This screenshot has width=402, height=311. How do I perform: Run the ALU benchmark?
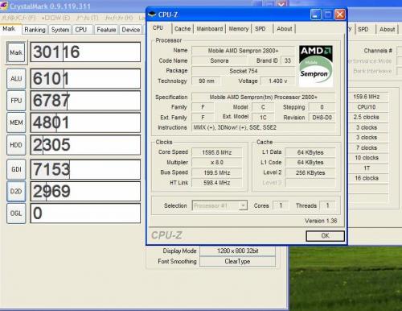pyautogui.click(x=16, y=78)
